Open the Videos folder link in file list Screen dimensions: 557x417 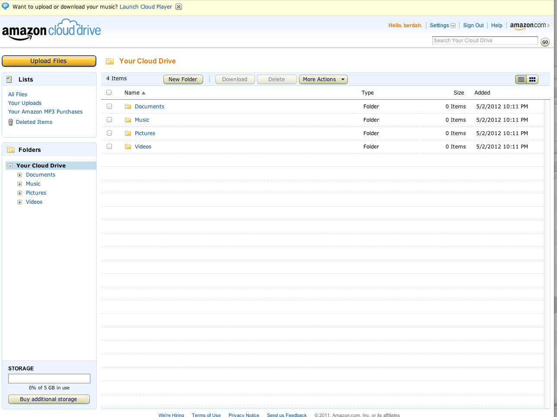tap(143, 147)
